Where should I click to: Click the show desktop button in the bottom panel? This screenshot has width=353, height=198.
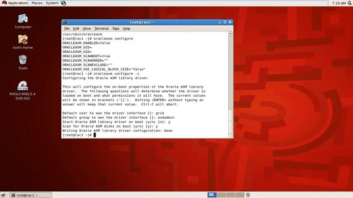3,195
